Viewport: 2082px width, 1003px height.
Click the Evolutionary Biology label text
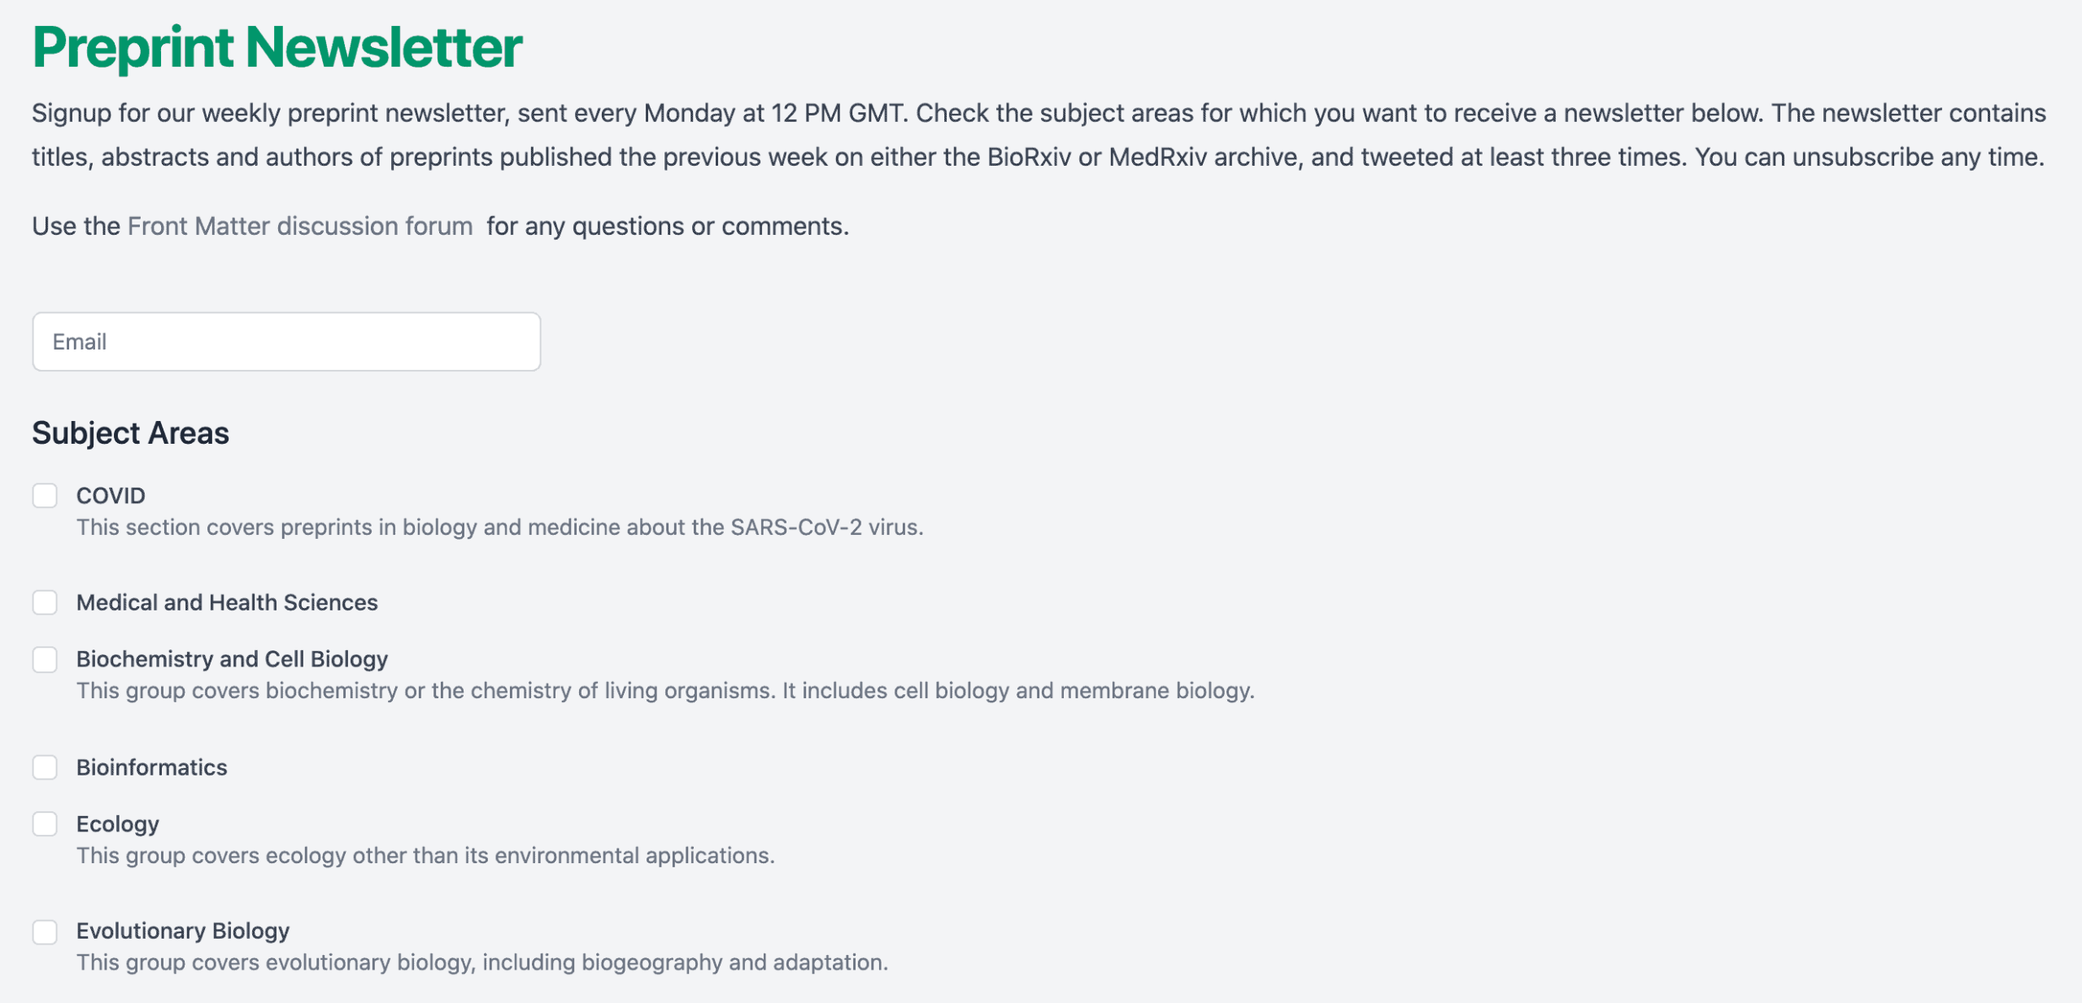183,931
